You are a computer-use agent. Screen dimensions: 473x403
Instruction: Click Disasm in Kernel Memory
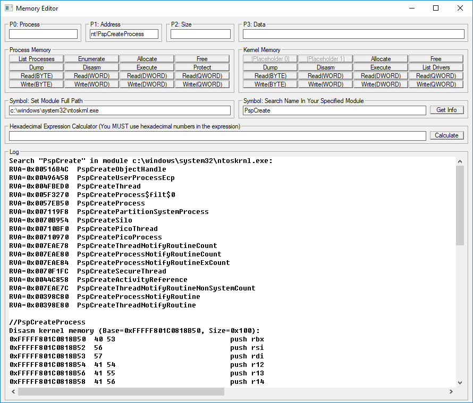[x=325, y=67]
